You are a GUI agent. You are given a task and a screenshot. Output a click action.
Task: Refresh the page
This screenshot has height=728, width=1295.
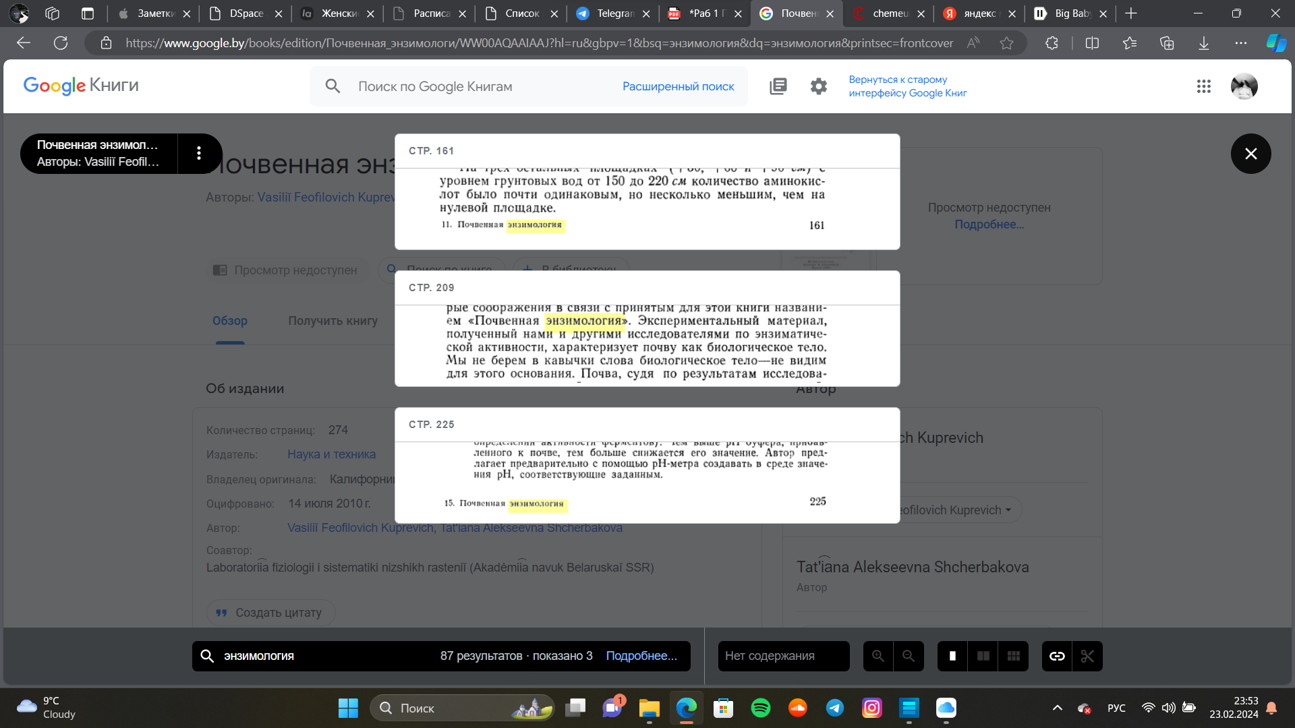[61, 43]
